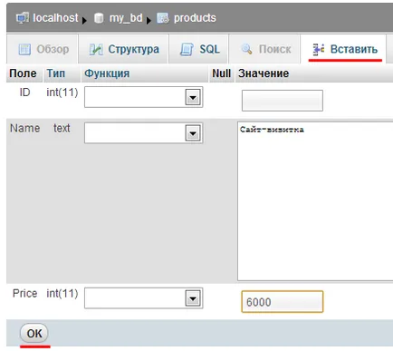393x351 pixels.
Task: Click the Поле column header
Action: pyautogui.click(x=23, y=73)
